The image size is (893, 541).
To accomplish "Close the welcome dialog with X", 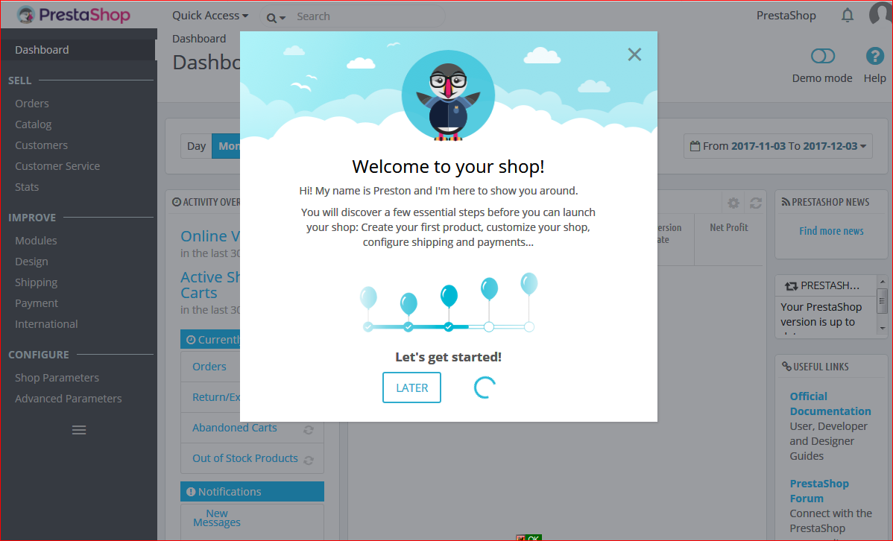I will [x=634, y=54].
